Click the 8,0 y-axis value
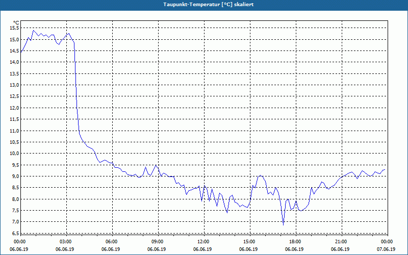 pos(15,199)
